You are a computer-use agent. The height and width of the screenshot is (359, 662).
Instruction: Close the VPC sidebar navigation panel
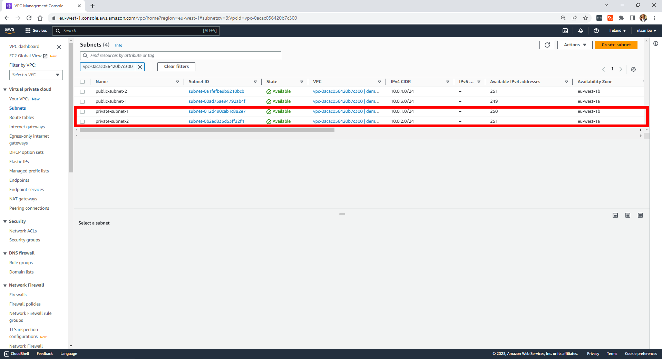(59, 47)
